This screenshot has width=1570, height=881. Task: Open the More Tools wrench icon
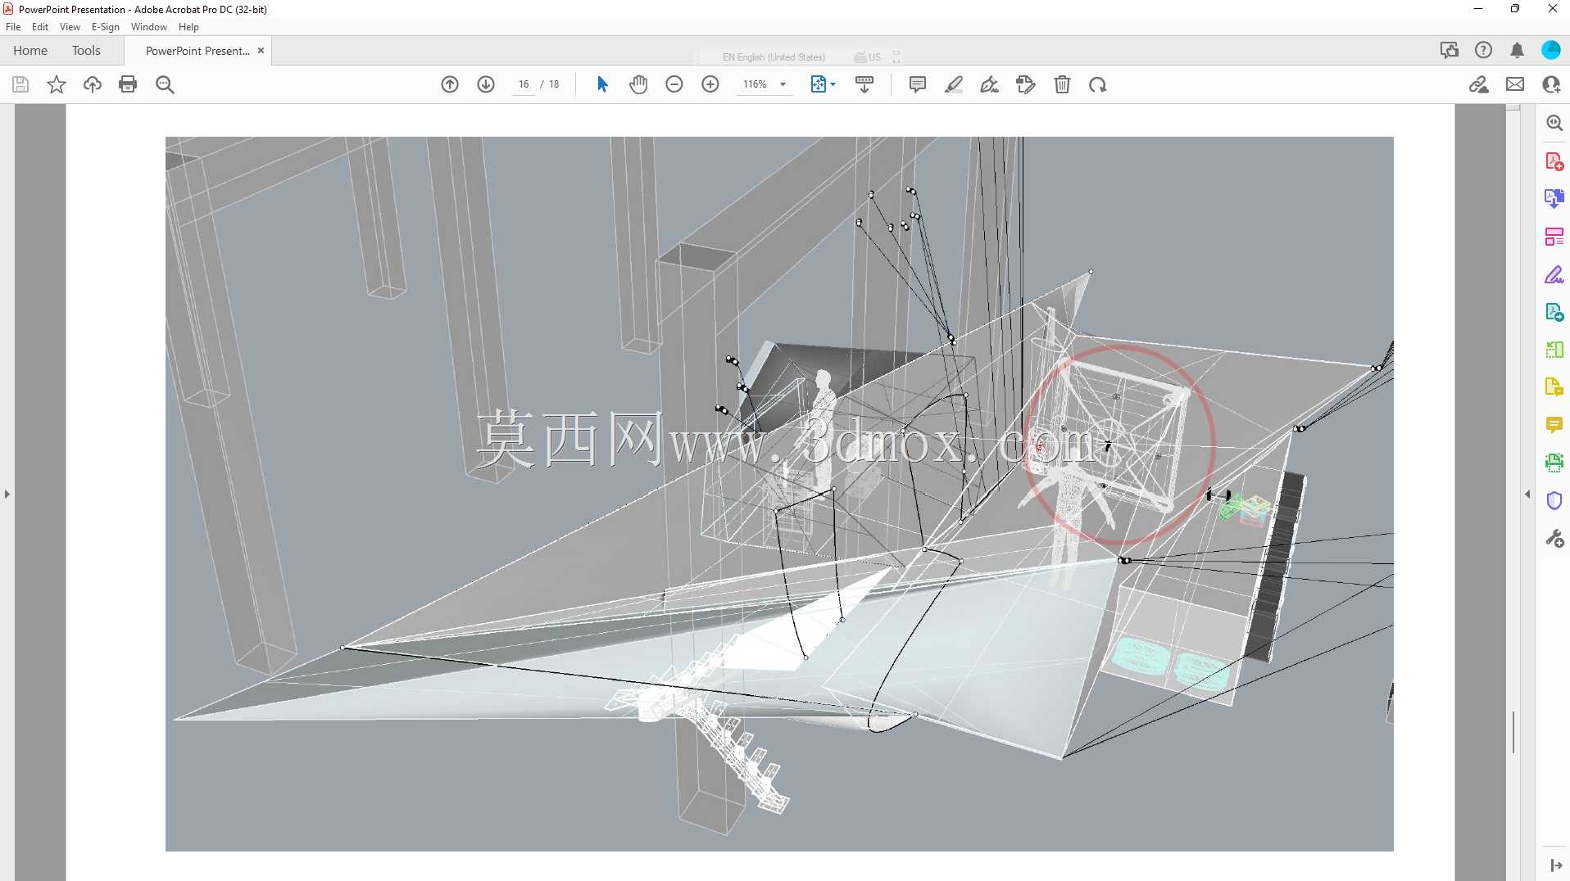click(1554, 538)
